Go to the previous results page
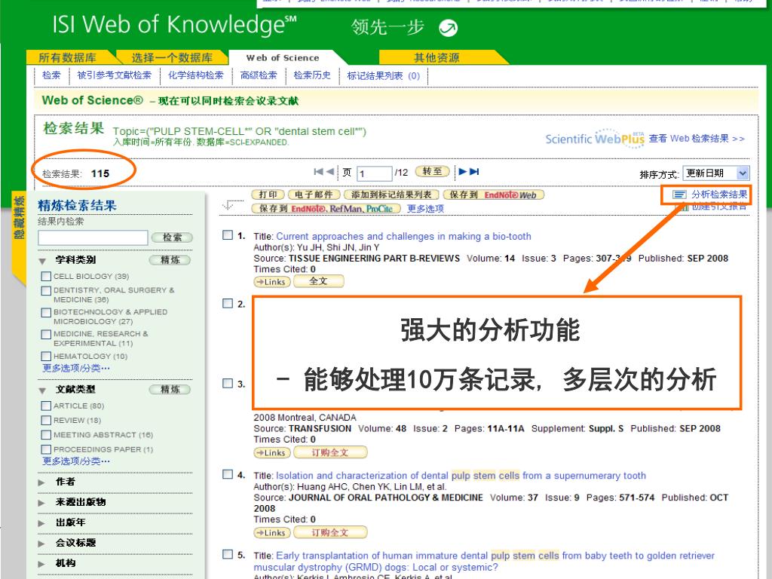 point(329,171)
